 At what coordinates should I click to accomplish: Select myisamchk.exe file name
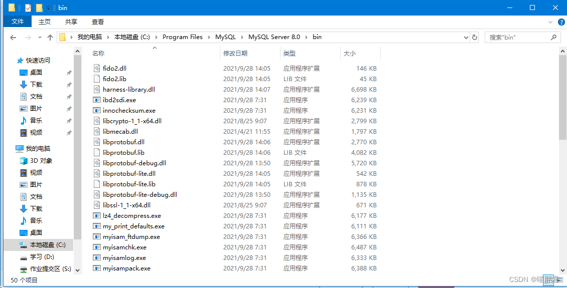tap(124, 247)
